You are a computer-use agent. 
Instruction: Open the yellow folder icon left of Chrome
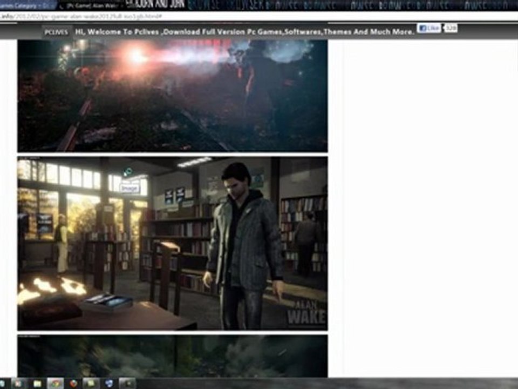37,384
